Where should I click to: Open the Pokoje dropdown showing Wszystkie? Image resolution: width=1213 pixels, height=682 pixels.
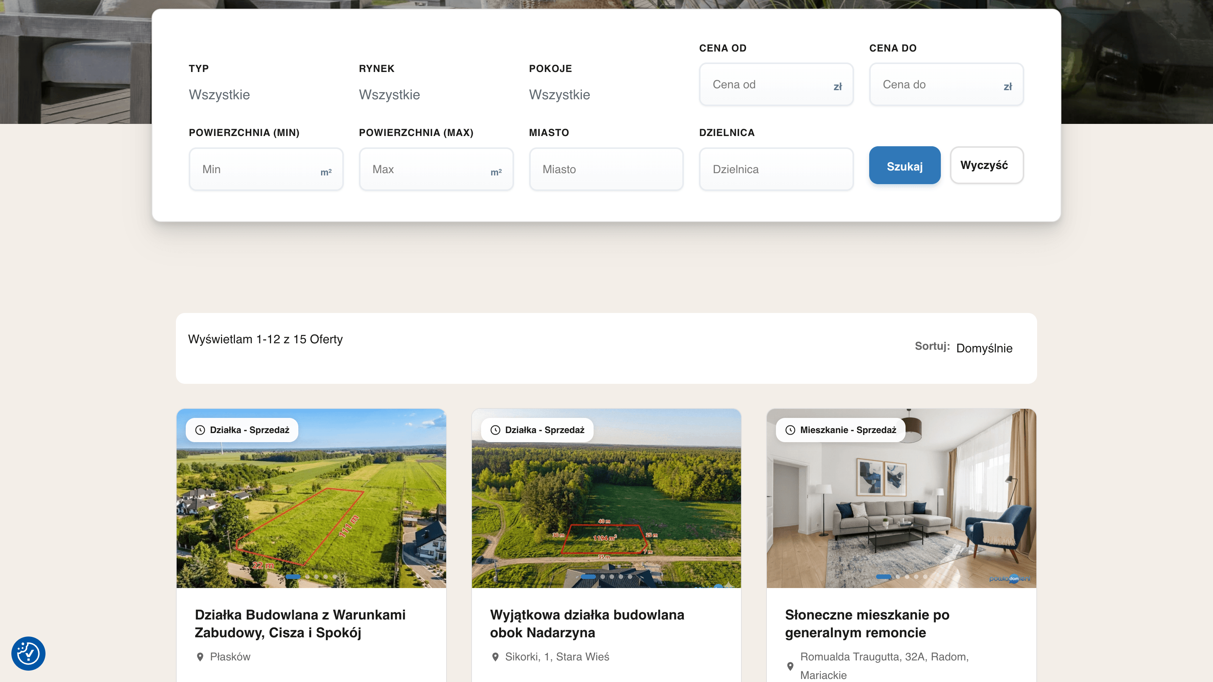coord(606,95)
